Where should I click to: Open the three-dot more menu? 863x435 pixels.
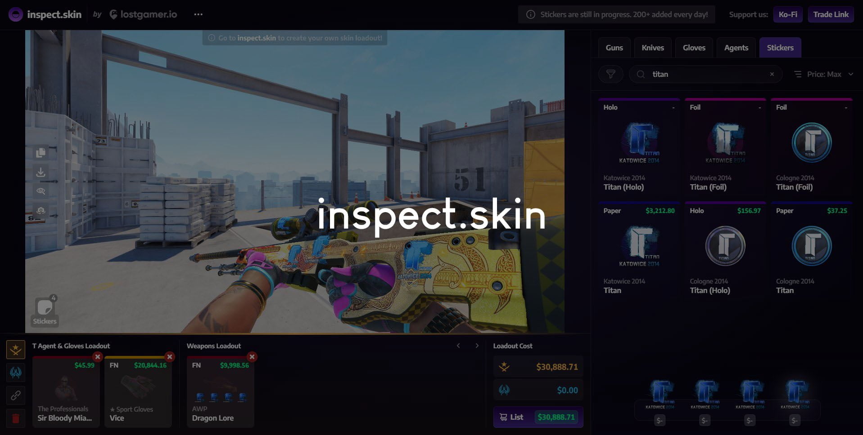coord(198,14)
